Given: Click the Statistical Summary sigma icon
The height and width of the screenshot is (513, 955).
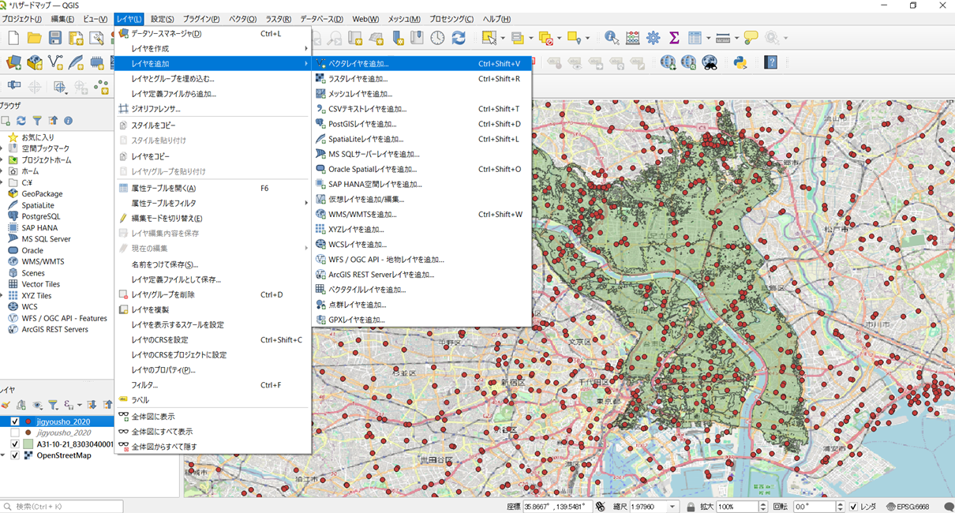Looking at the screenshot, I should 674,38.
